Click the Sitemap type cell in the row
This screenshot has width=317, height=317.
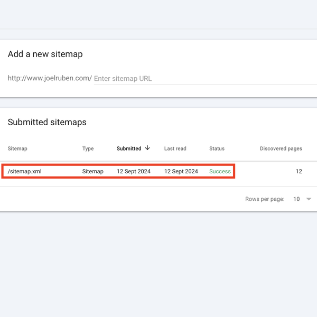coord(93,172)
